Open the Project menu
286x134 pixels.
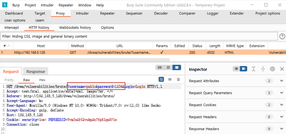(30, 5)
